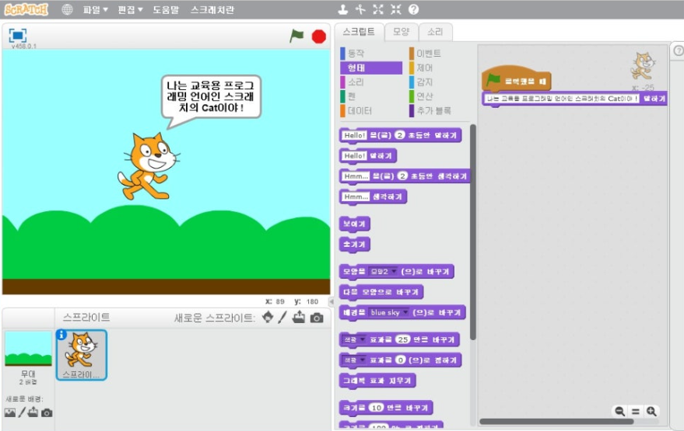Open the help panel tab at right edge
The image size is (684, 431).
pos(679,51)
